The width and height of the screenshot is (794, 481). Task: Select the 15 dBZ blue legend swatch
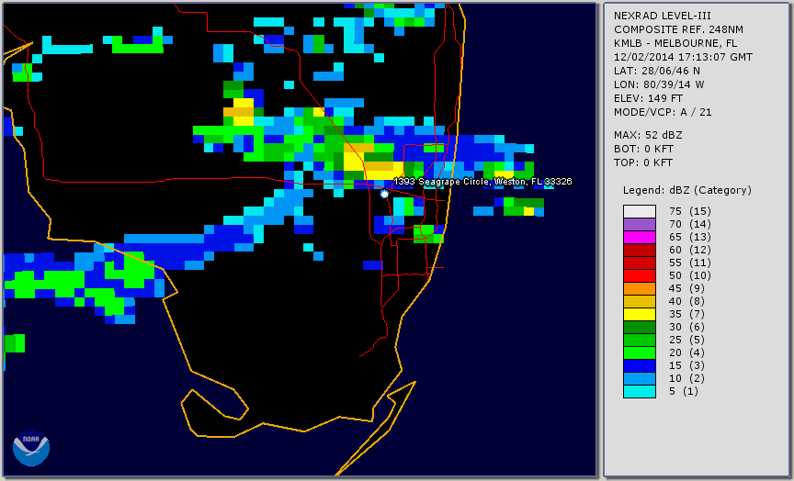pos(640,365)
